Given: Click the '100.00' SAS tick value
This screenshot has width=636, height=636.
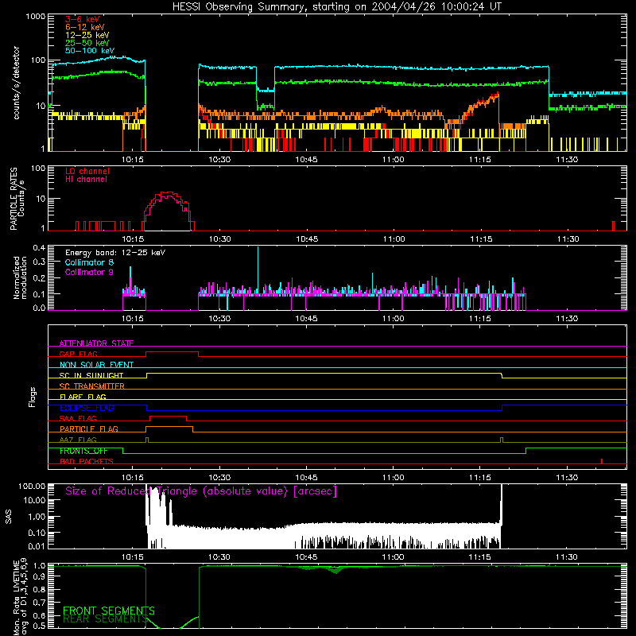Looking at the screenshot, I should coord(32,486).
